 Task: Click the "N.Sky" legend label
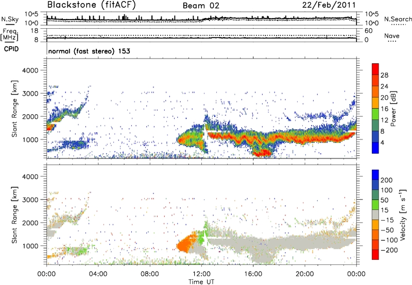[x=10, y=19]
